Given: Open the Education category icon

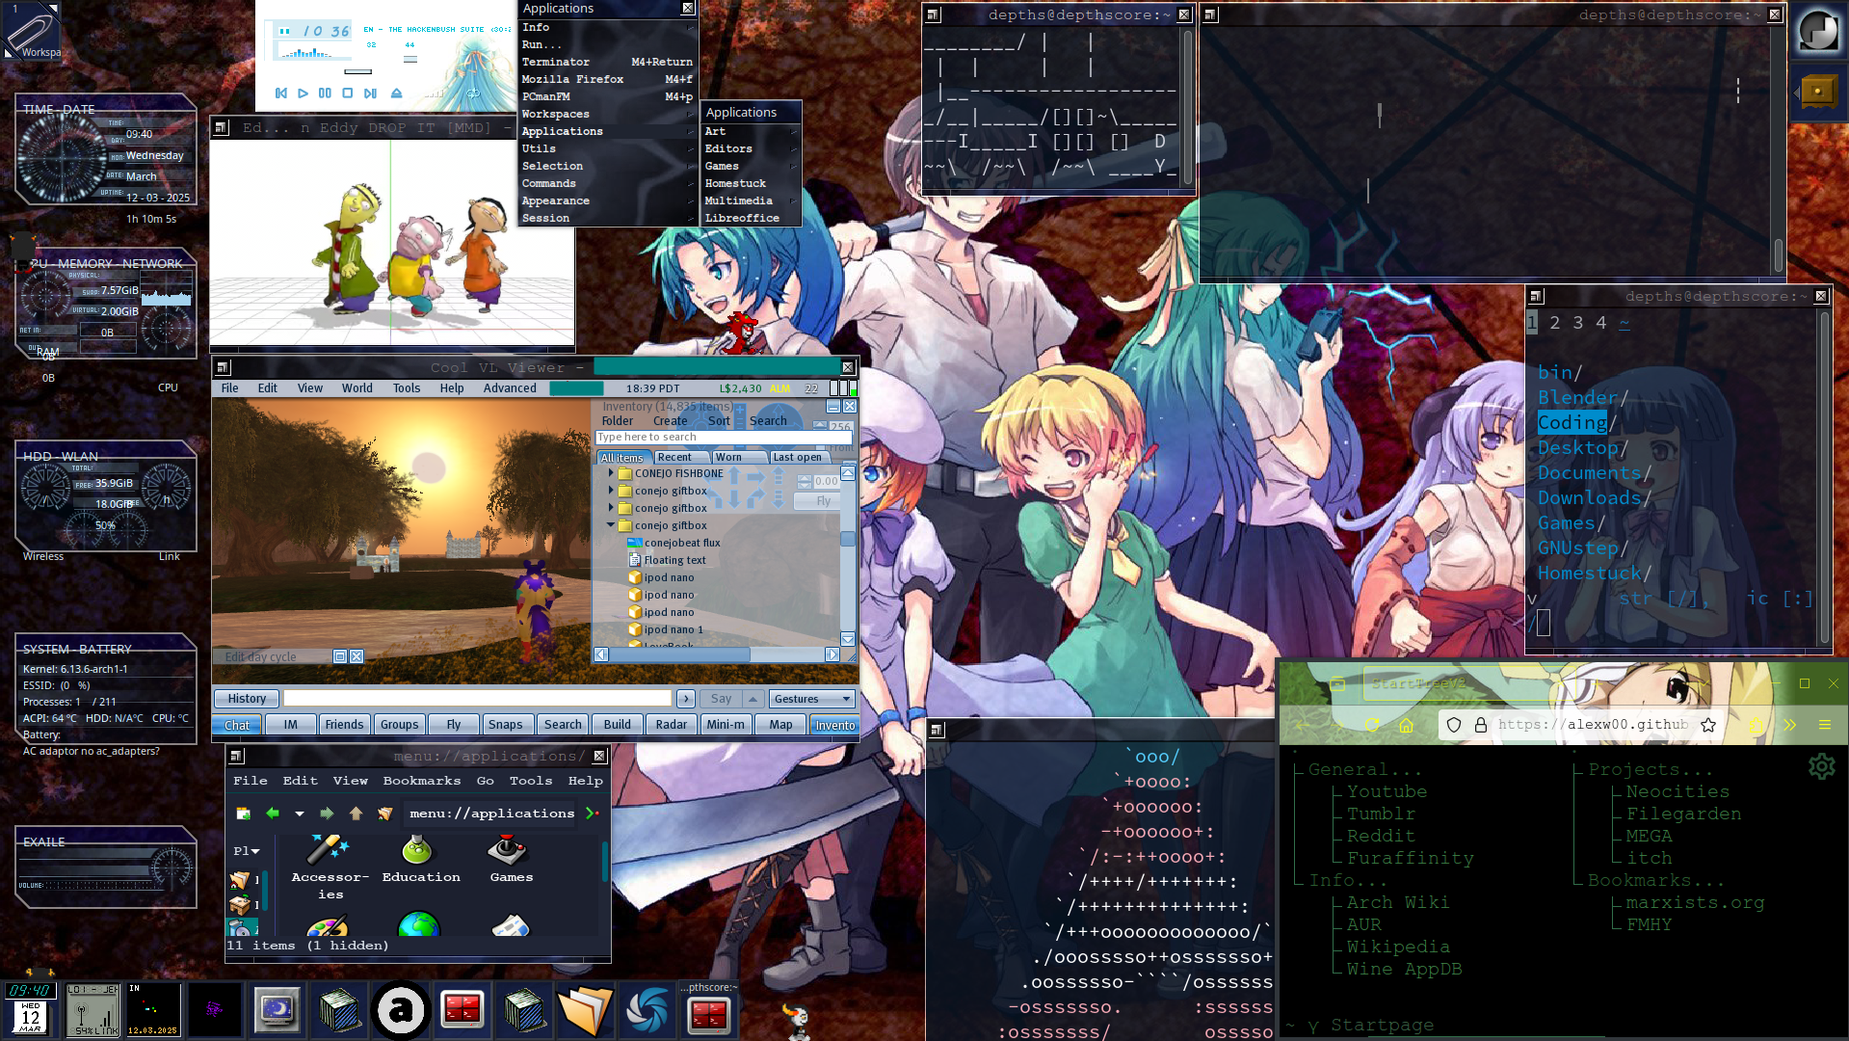Looking at the screenshot, I should (417, 850).
